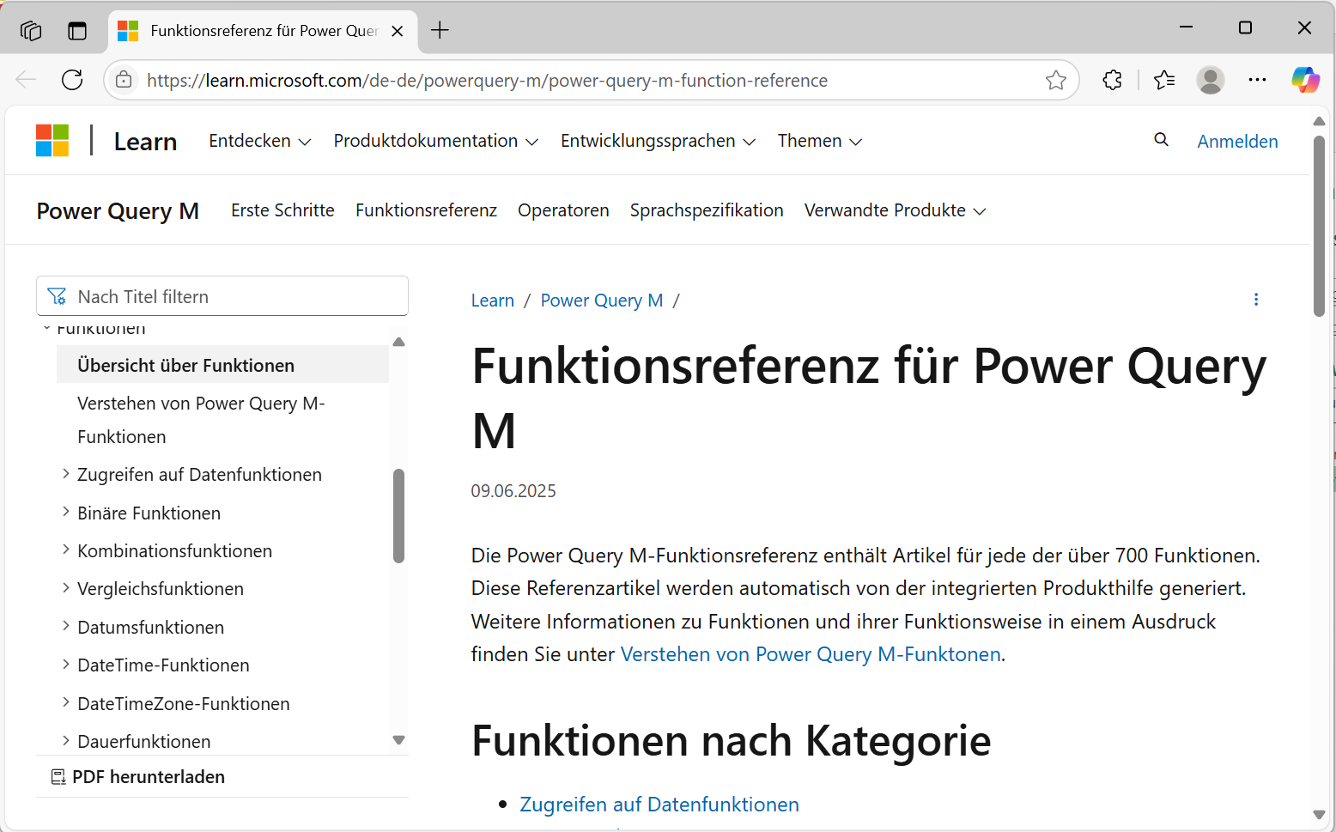Open the Sprachspezifikation nav item
1336x832 pixels.
coord(707,210)
